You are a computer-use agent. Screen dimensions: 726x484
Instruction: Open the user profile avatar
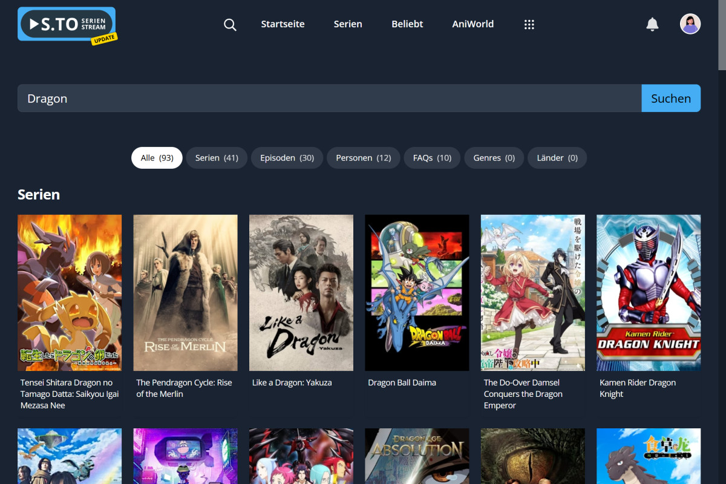click(x=690, y=24)
